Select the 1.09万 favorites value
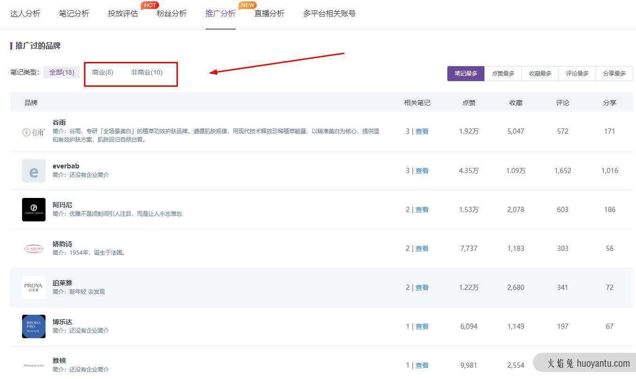636x379 pixels. (516, 171)
